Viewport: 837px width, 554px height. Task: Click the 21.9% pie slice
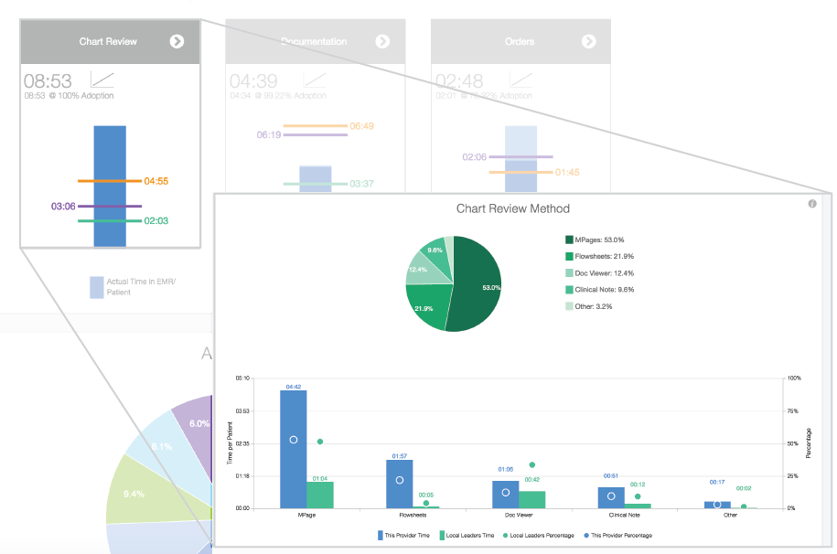(x=427, y=306)
